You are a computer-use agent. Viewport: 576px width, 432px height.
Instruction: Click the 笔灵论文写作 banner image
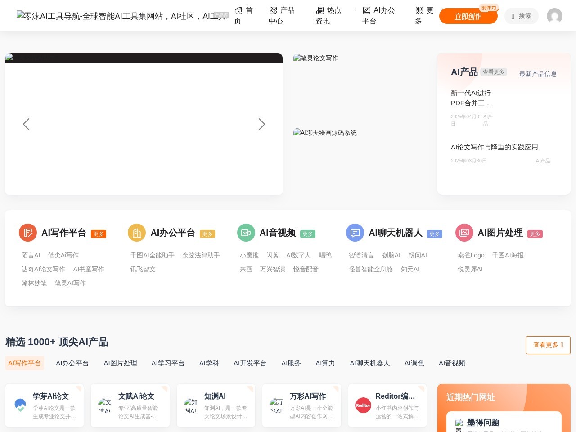[x=316, y=58]
